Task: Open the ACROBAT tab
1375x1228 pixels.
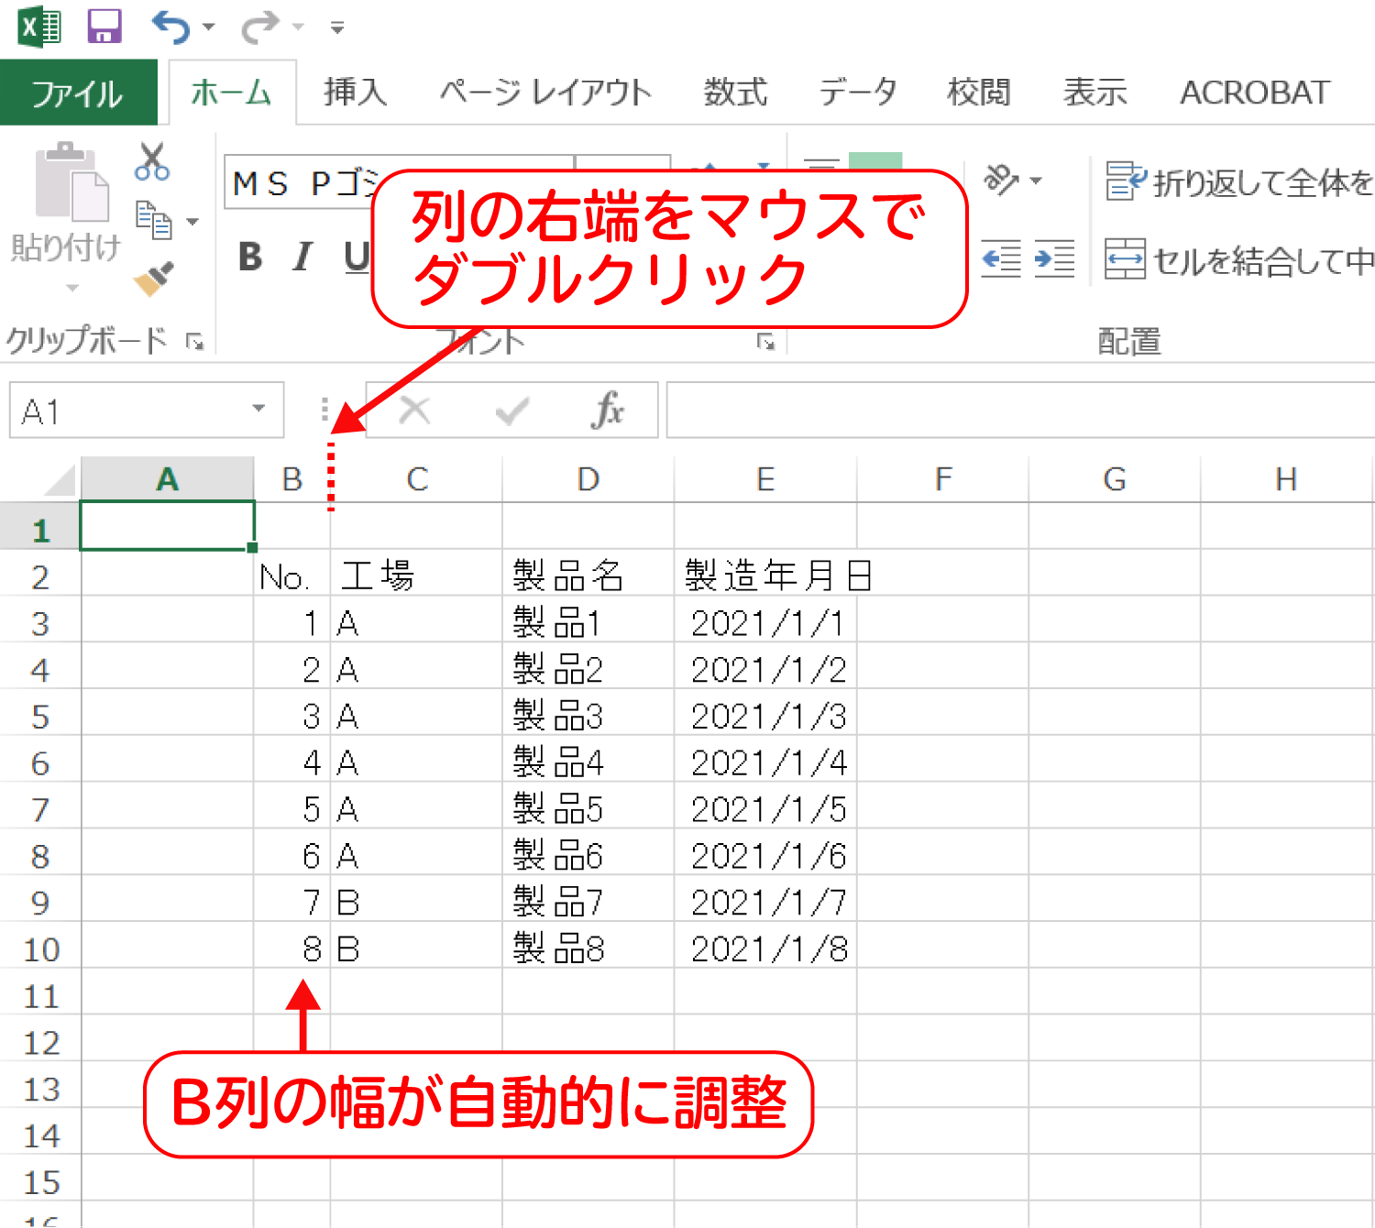Action: click(1254, 92)
